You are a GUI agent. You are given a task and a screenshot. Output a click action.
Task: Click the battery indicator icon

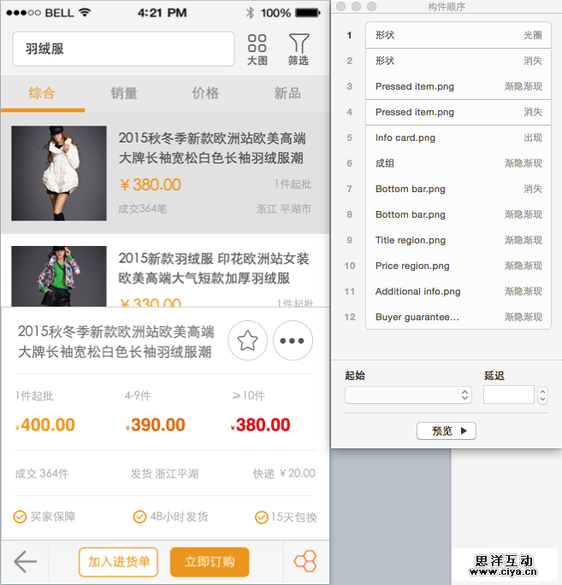click(x=308, y=13)
